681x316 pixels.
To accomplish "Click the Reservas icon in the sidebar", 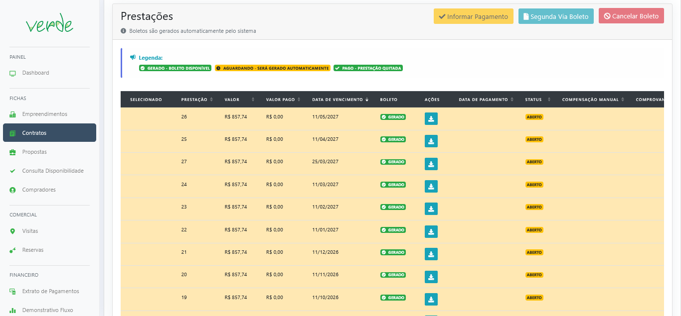I will (11, 250).
